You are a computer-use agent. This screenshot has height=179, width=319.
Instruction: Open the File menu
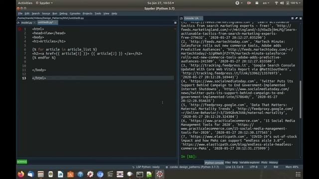(20, 13)
